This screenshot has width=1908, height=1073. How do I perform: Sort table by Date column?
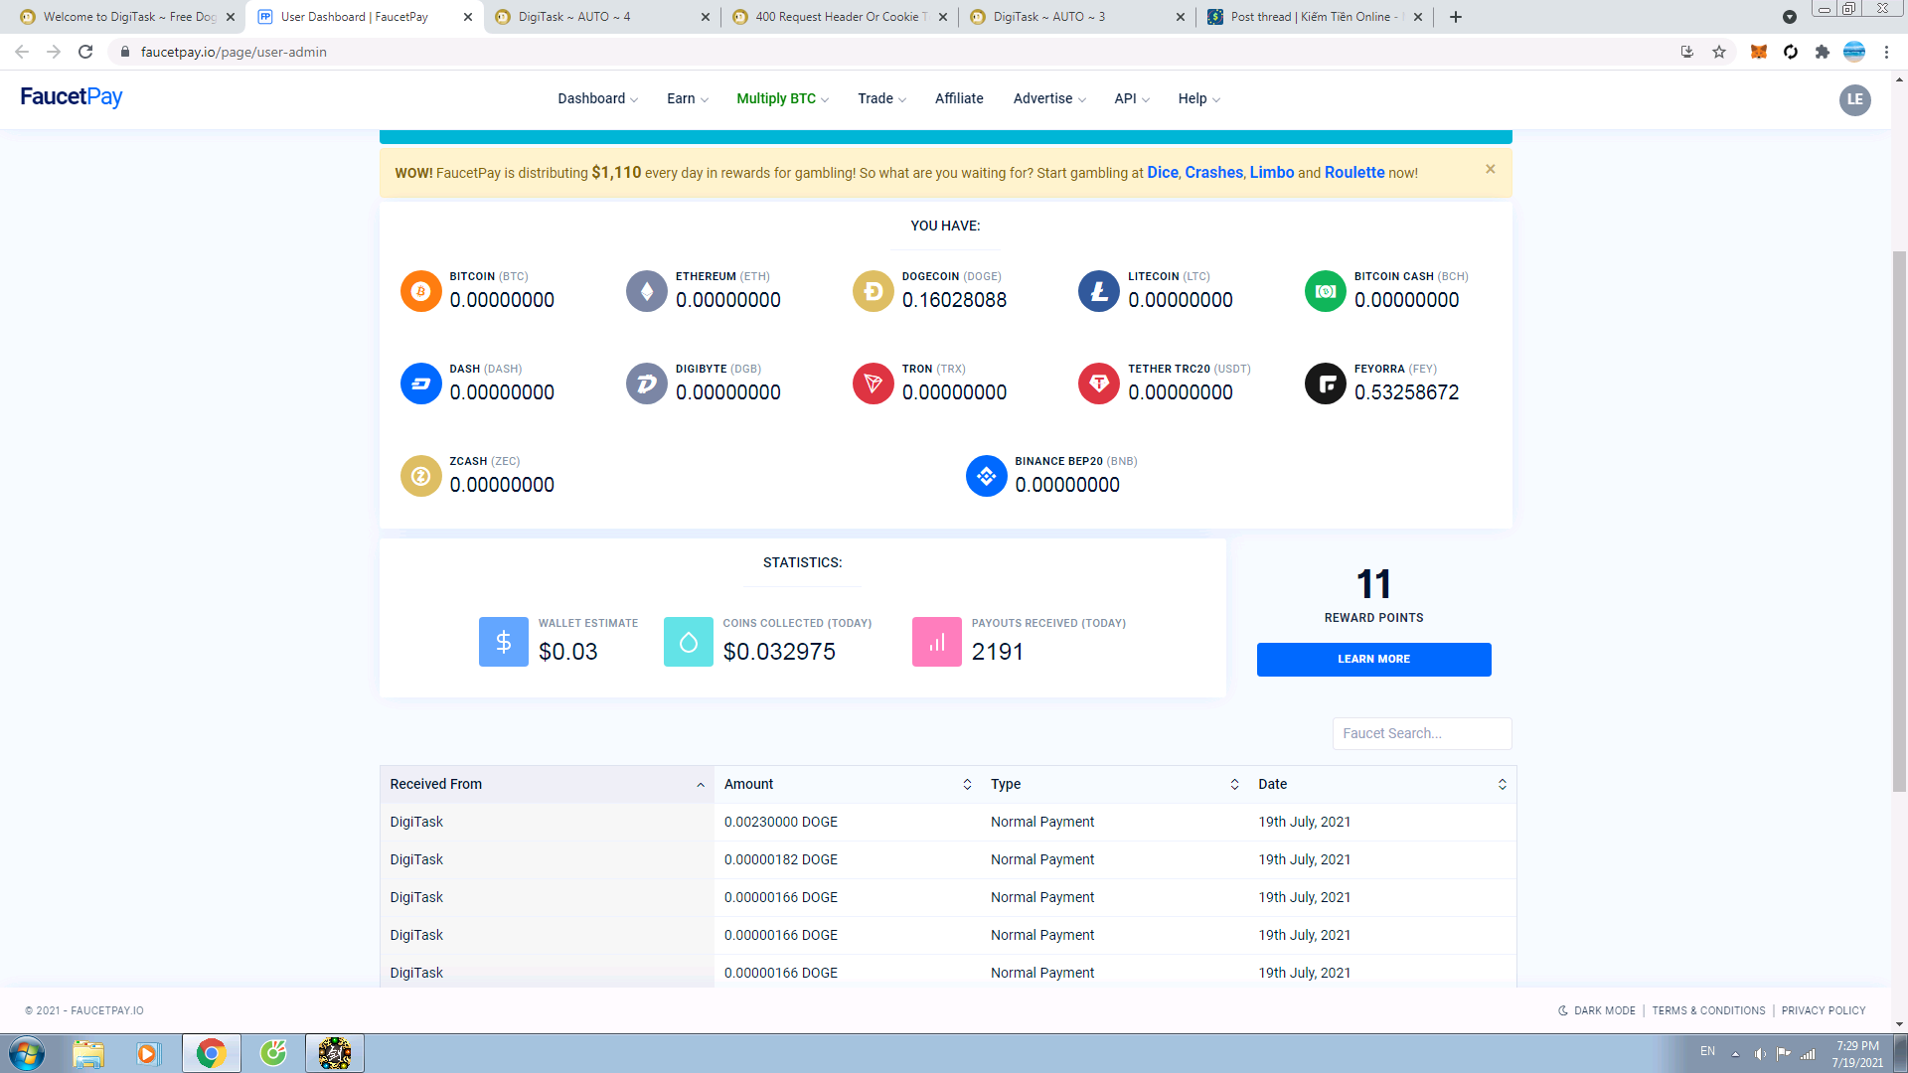click(x=1382, y=784)
